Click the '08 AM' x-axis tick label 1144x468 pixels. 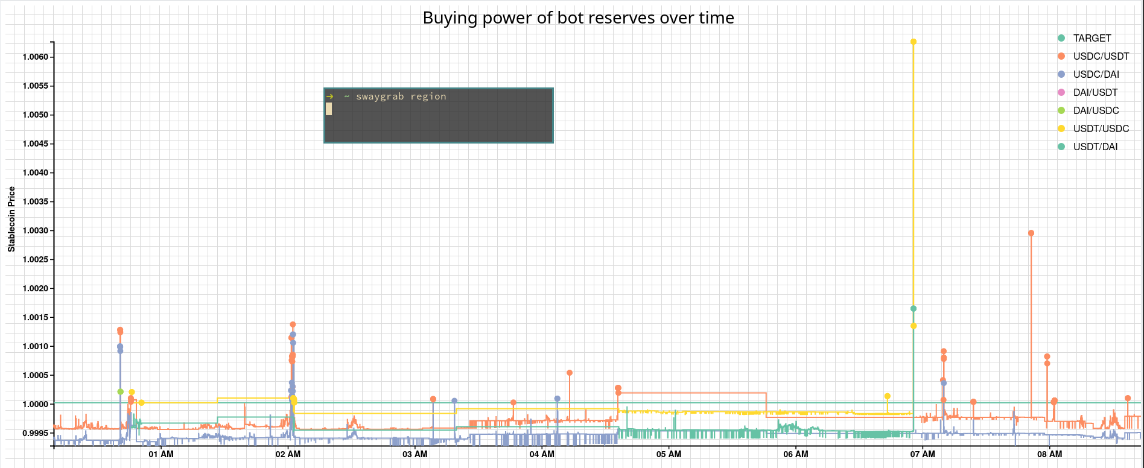[1050, 454]
